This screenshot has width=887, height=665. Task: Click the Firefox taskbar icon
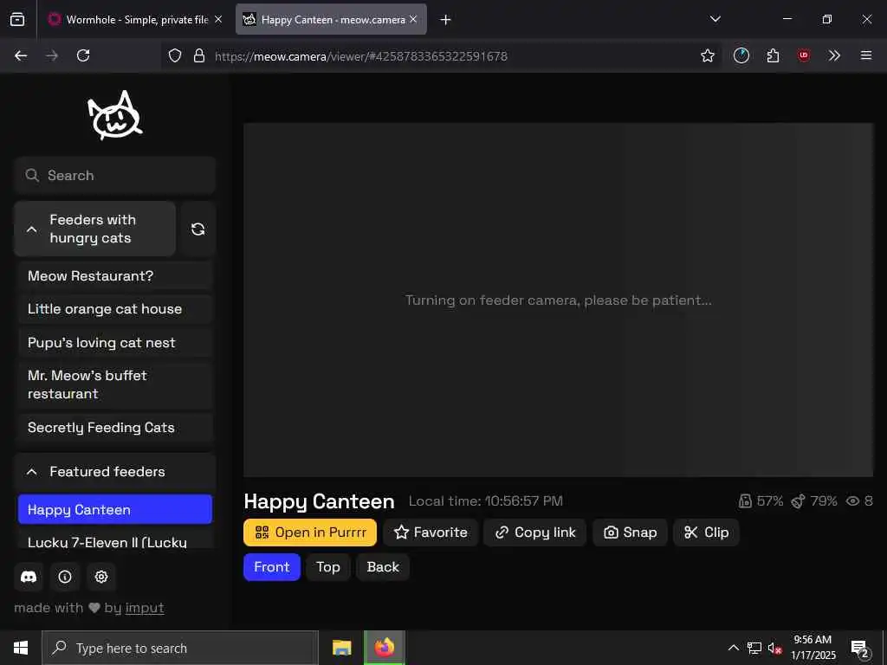384,648
